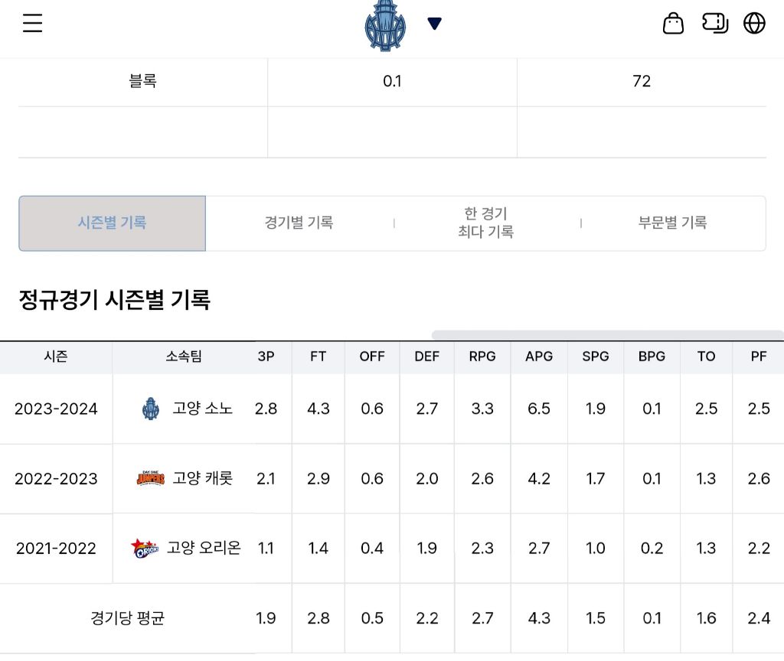Click the 3P column header
This screenshot has width=784, height=661.
pos(266,357)
